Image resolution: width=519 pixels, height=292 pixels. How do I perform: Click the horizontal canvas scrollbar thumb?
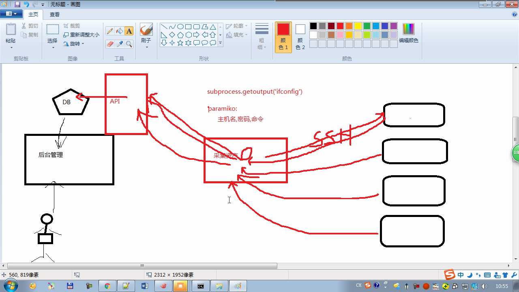click(x=142, y=266)
